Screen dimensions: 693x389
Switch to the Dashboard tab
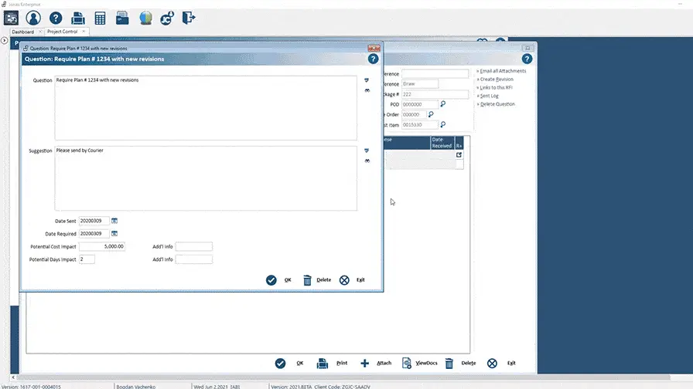point(22,32)
